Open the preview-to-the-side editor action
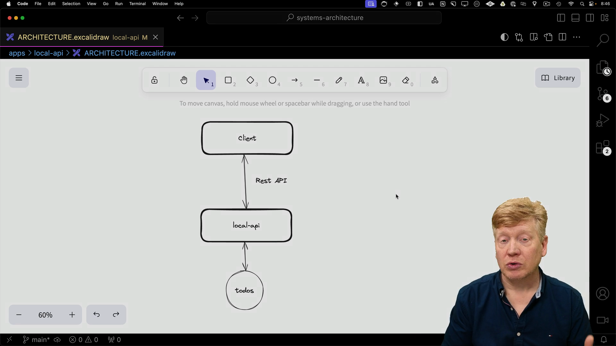The height and width of the screenshot is (346, 616). point(534,37)
